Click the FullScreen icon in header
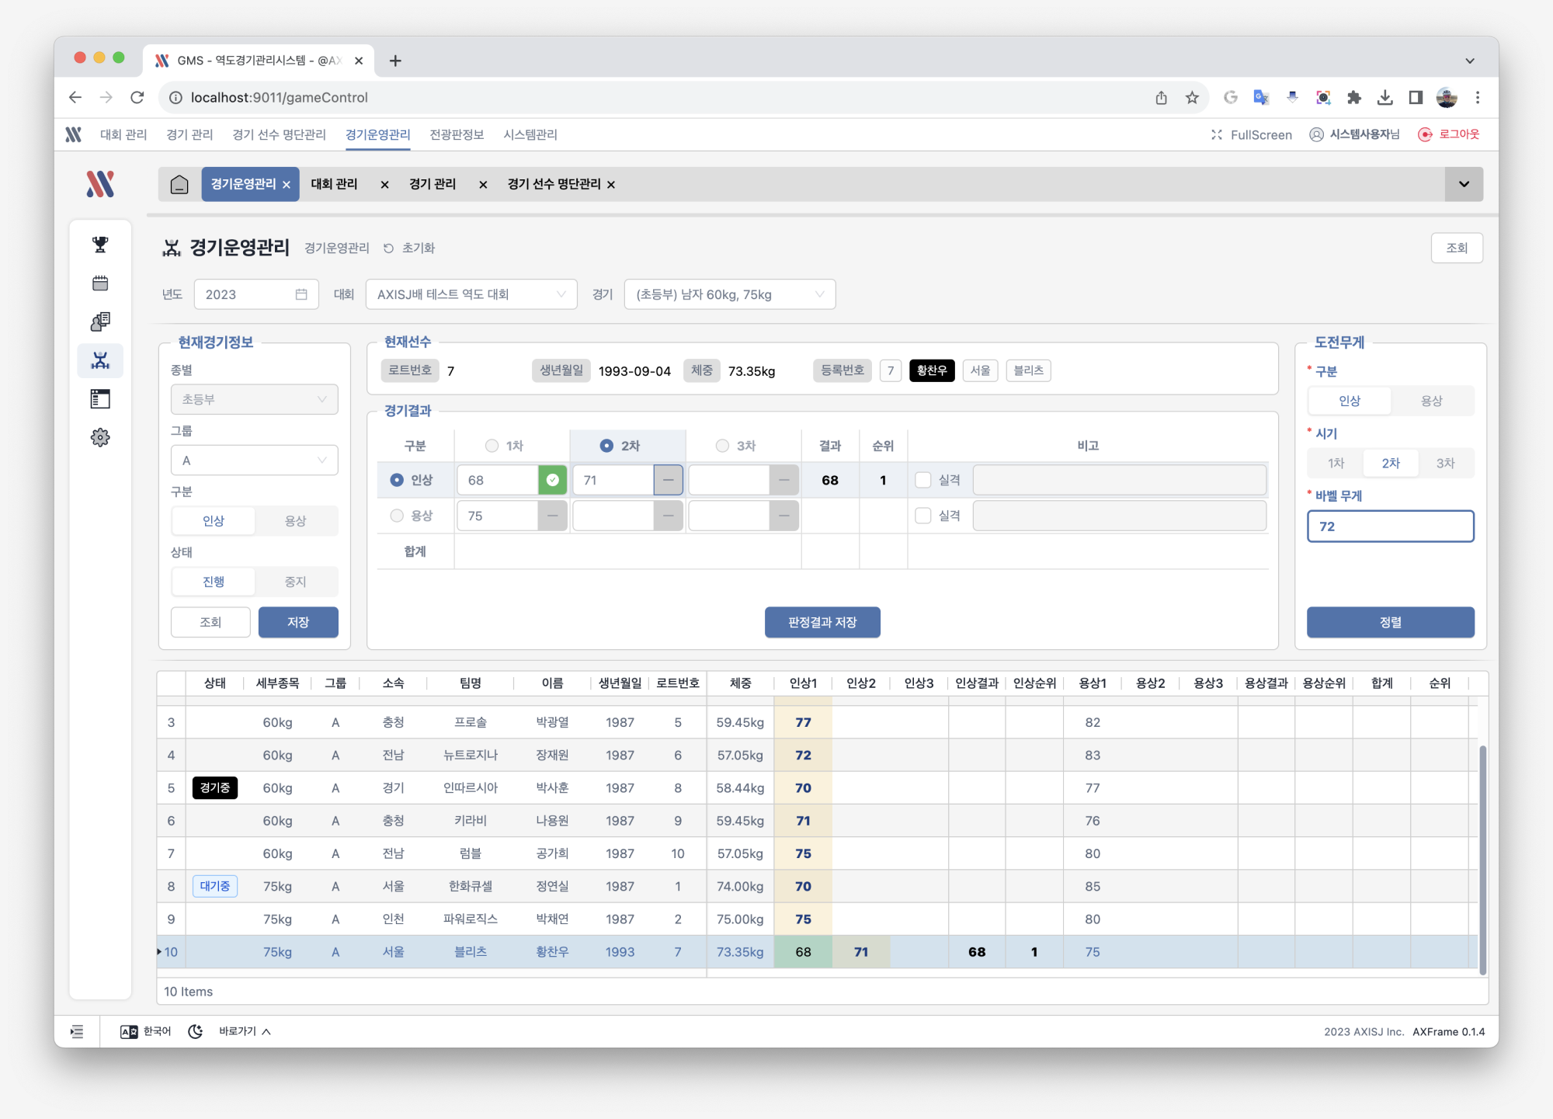1553x1119 pixels. 1217,134
